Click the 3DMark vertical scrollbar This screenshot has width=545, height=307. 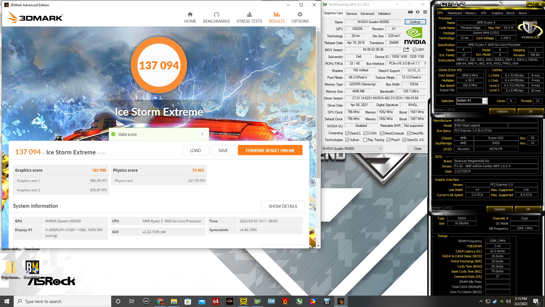point(318,105)
